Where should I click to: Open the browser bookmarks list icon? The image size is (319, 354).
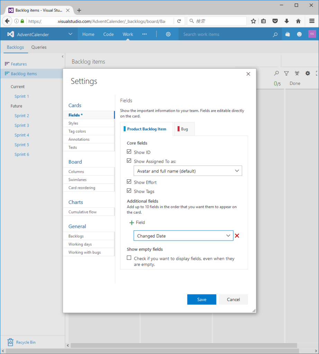pyautogui.click(x=263, y=21)
